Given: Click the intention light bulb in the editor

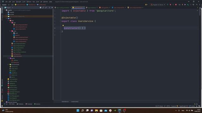Looking at the screenshot, I should (63, 25).
